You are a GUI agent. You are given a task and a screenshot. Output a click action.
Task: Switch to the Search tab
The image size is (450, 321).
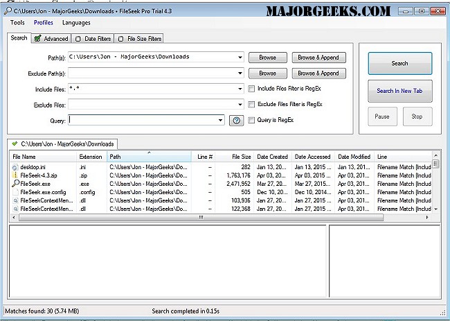(x=19, y=38)
